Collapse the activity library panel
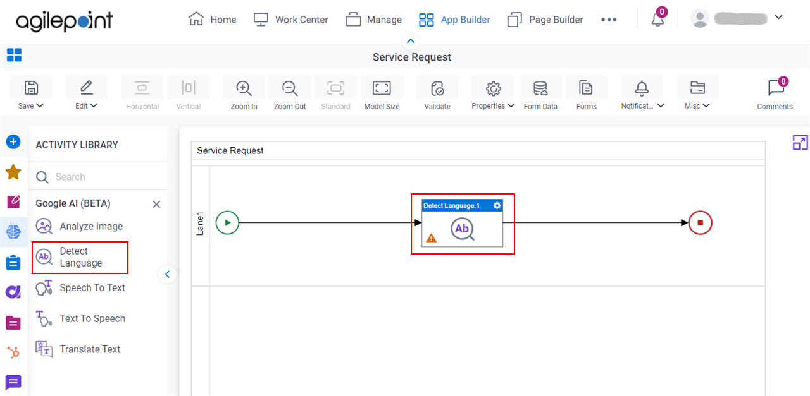 pos(167,274)
